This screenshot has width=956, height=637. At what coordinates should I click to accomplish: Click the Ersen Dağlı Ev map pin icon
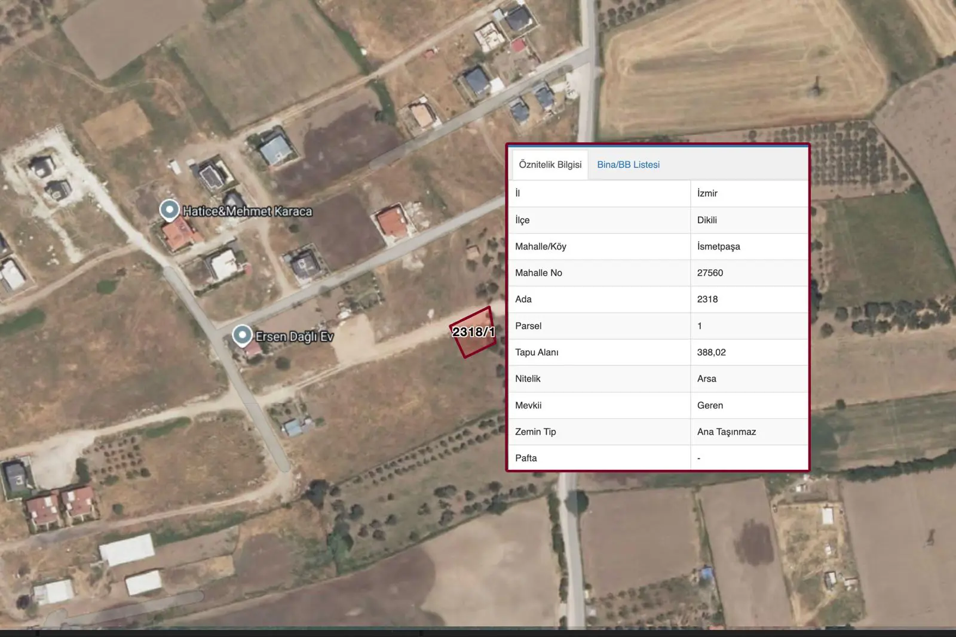coord(242,336)
